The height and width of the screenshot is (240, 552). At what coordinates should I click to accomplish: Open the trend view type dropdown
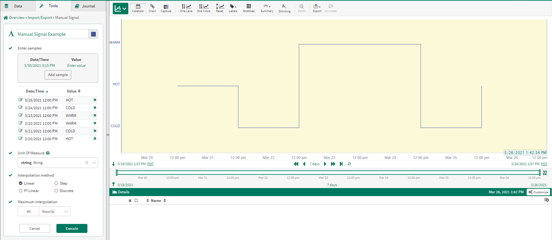120,9
